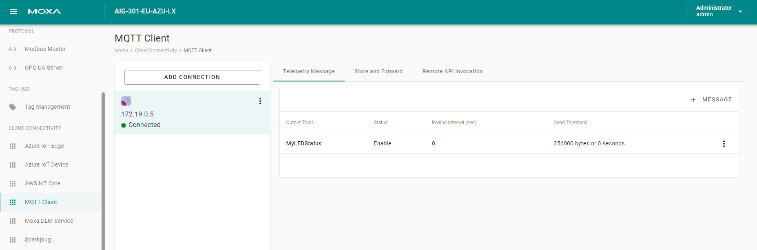Toggle the hamburger navigation menu
The width and height of the screenshot is (757, 250).
click(13, 11)
